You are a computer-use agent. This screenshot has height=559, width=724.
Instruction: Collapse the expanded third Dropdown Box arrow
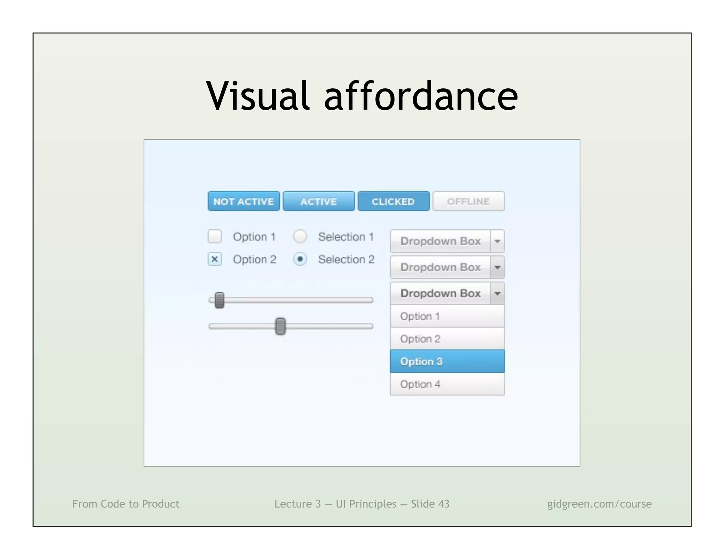coord(497,293)
